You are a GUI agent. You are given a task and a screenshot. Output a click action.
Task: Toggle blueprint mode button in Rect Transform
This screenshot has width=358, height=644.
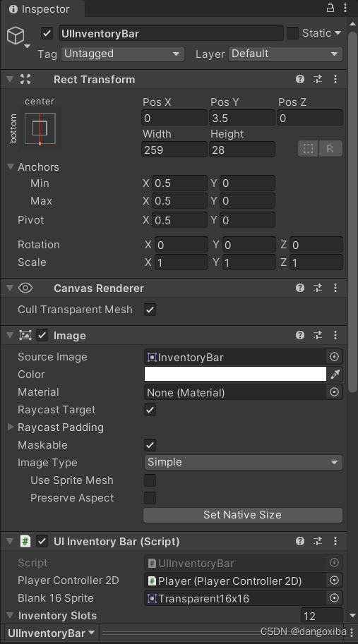pyautogui.click(x=309, y=149)
